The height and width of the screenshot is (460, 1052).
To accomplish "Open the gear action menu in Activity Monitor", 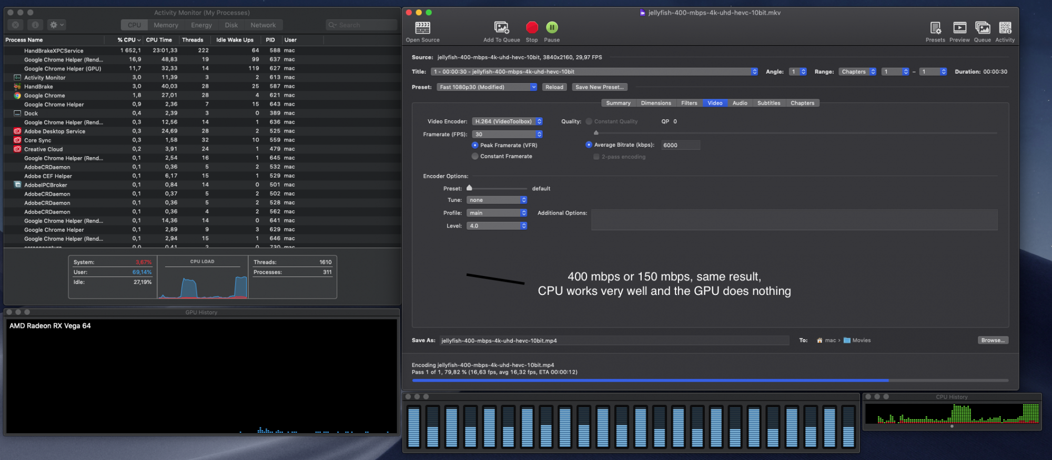I will (56, 25).
